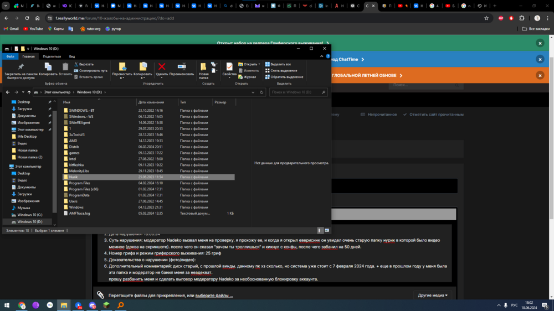Bookmark this page with the star icon
This screenshot has width=554, height=311.
point(486,18)
